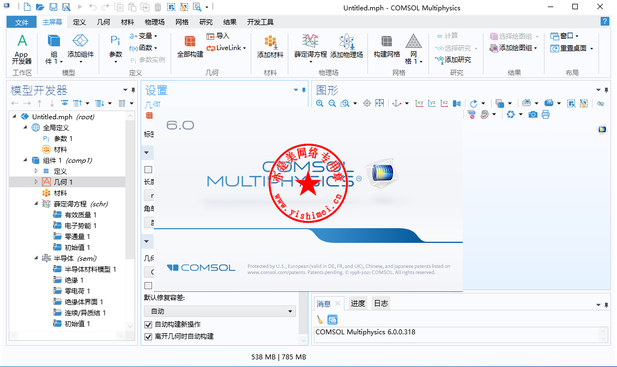Open the 变量 dropdown in the ribbon
The height and width of the screenshot is (367, 617).
tap(144, 36)
